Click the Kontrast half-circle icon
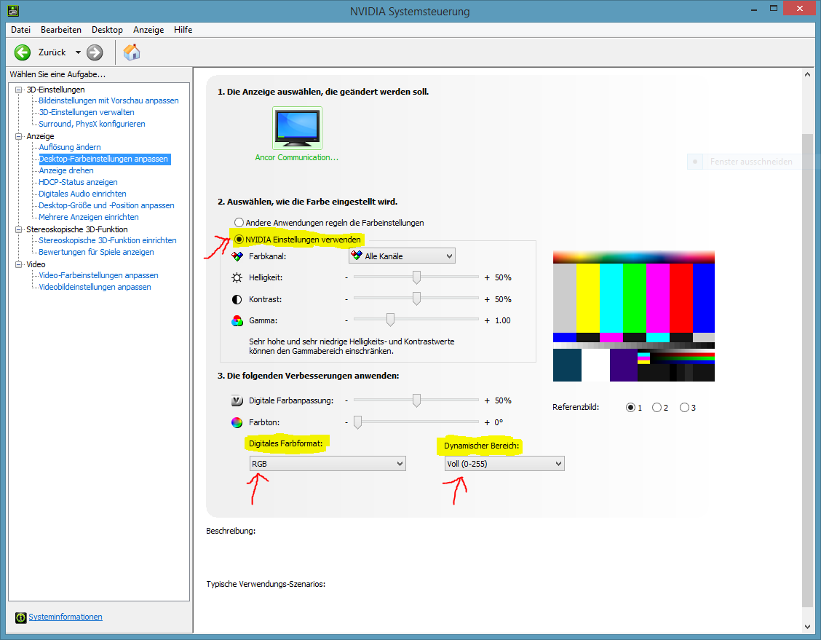This screenshot has height=640, width=821. pyautogui.click(x=237, y=299)
